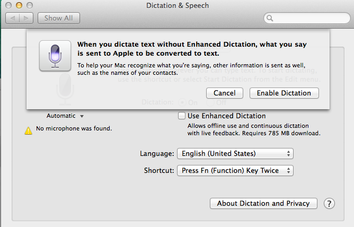Click the yellow warning icon
The height and width of the screenshot is (227, 354).
[29, 130]
